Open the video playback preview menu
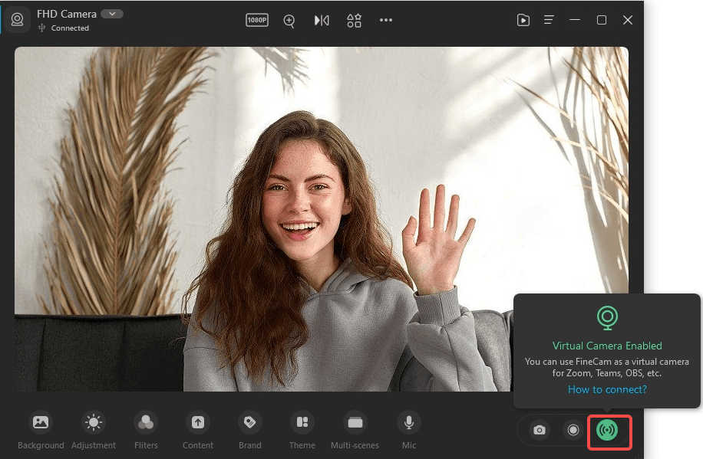 [523, 21]
